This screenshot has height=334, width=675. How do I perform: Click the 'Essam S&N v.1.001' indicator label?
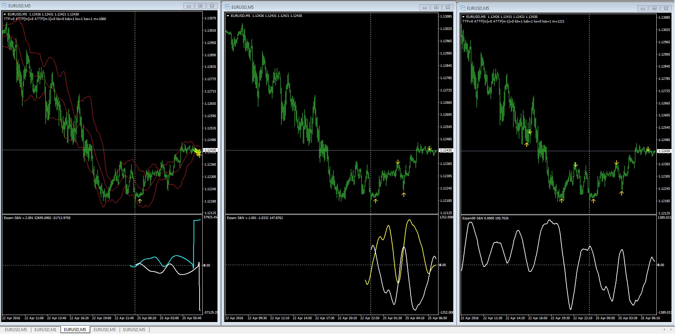pyautogui.click(x=255, y=218)
